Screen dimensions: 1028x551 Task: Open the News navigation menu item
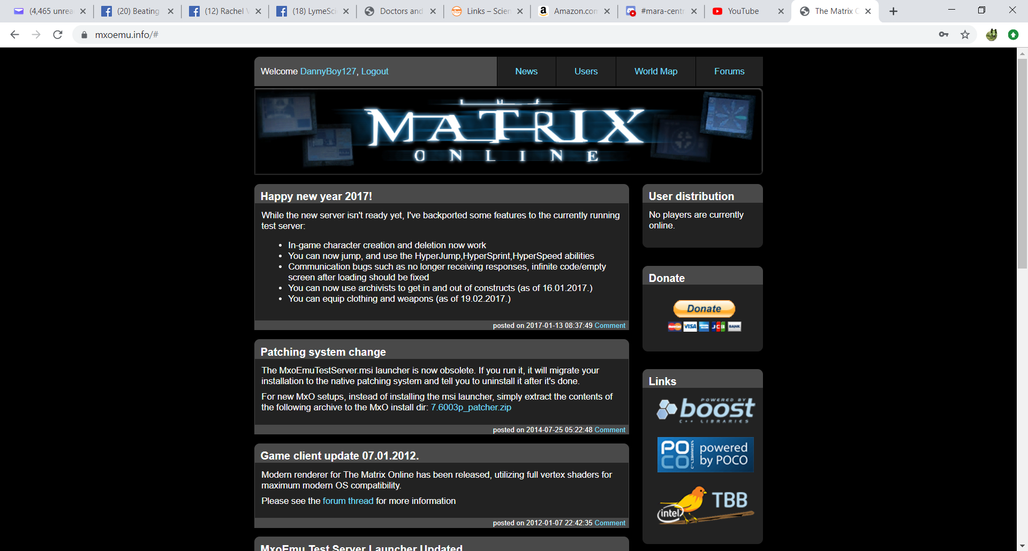tap(526, 72)
